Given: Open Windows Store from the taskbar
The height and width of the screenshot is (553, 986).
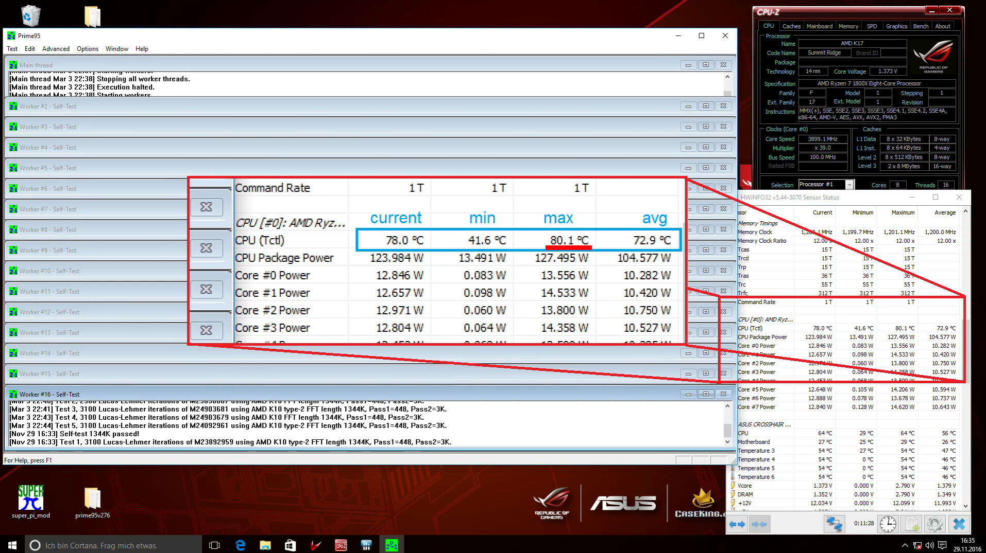Looking at the screenshot, I should [x=291, y=545].
